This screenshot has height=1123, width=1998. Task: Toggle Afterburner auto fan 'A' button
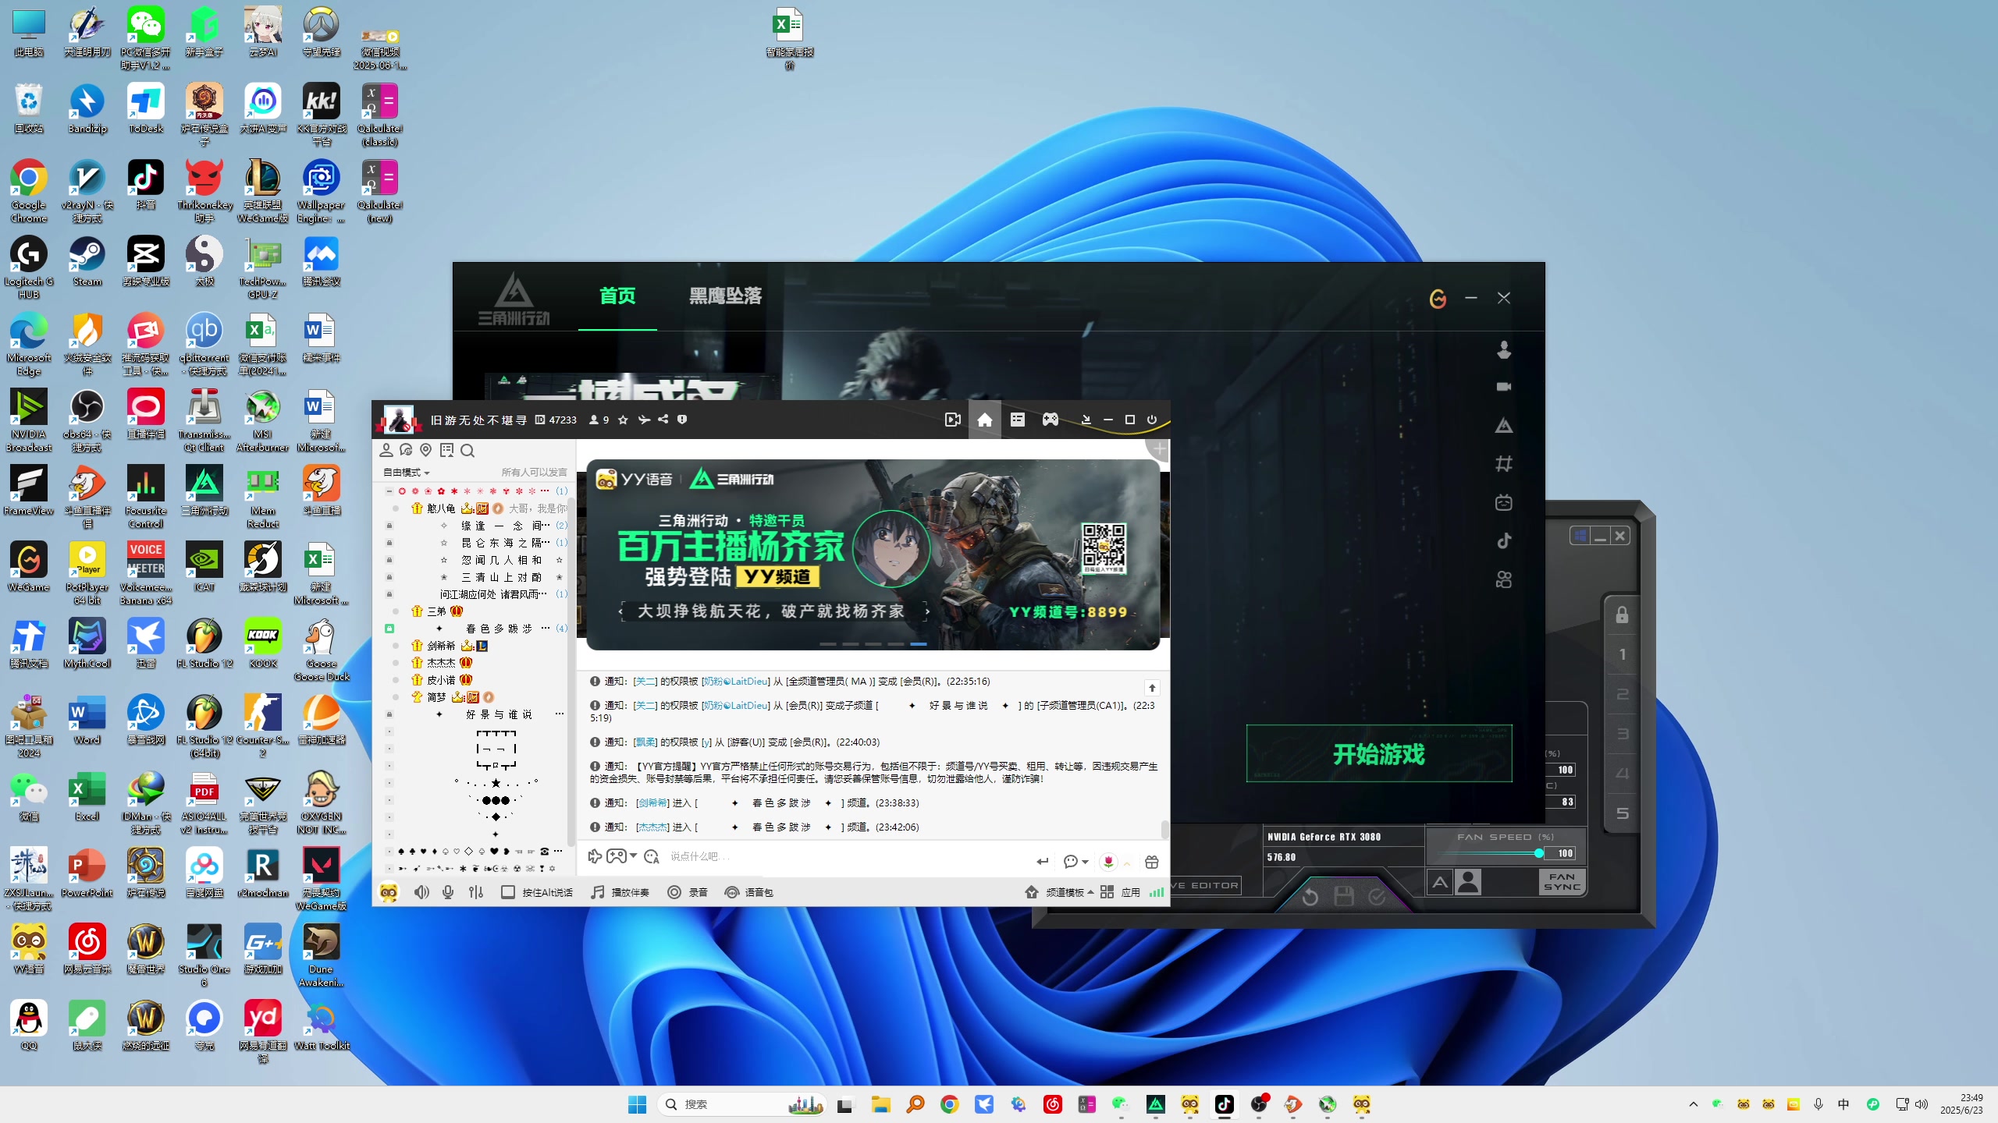1440,882
